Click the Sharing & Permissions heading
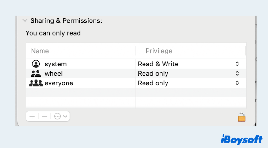Screen dimensions: 268x148 (x=66, y=21)
